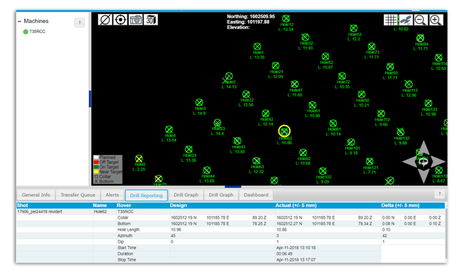Toggle the satellite imagery icon

point(405,20)
